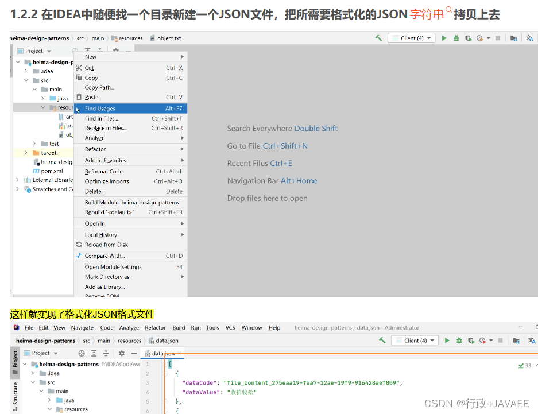Choose Paste from the context menu
This screenshot has height=414, width=538.
tap(131, 98)
